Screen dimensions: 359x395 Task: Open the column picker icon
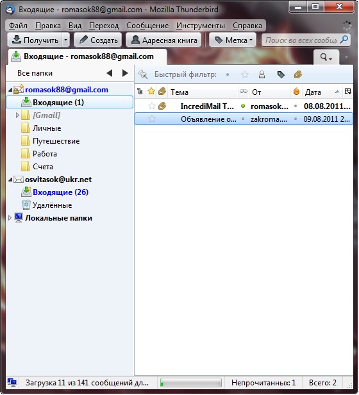click(x=348, y=91)
